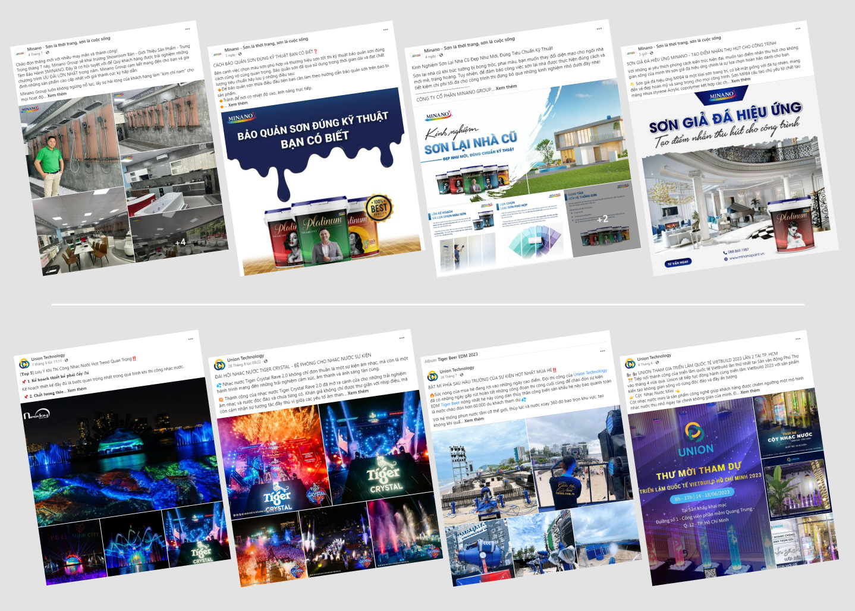This screenshot has height=611, width=855.
Task: Open three-dot menu on paint storage post
Action: pyautogui.click(x=385, y=29)
